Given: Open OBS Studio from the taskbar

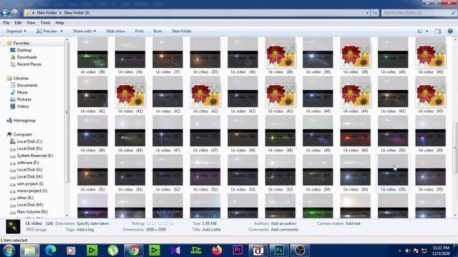Looking at the screenshot, I should [300, 251].
